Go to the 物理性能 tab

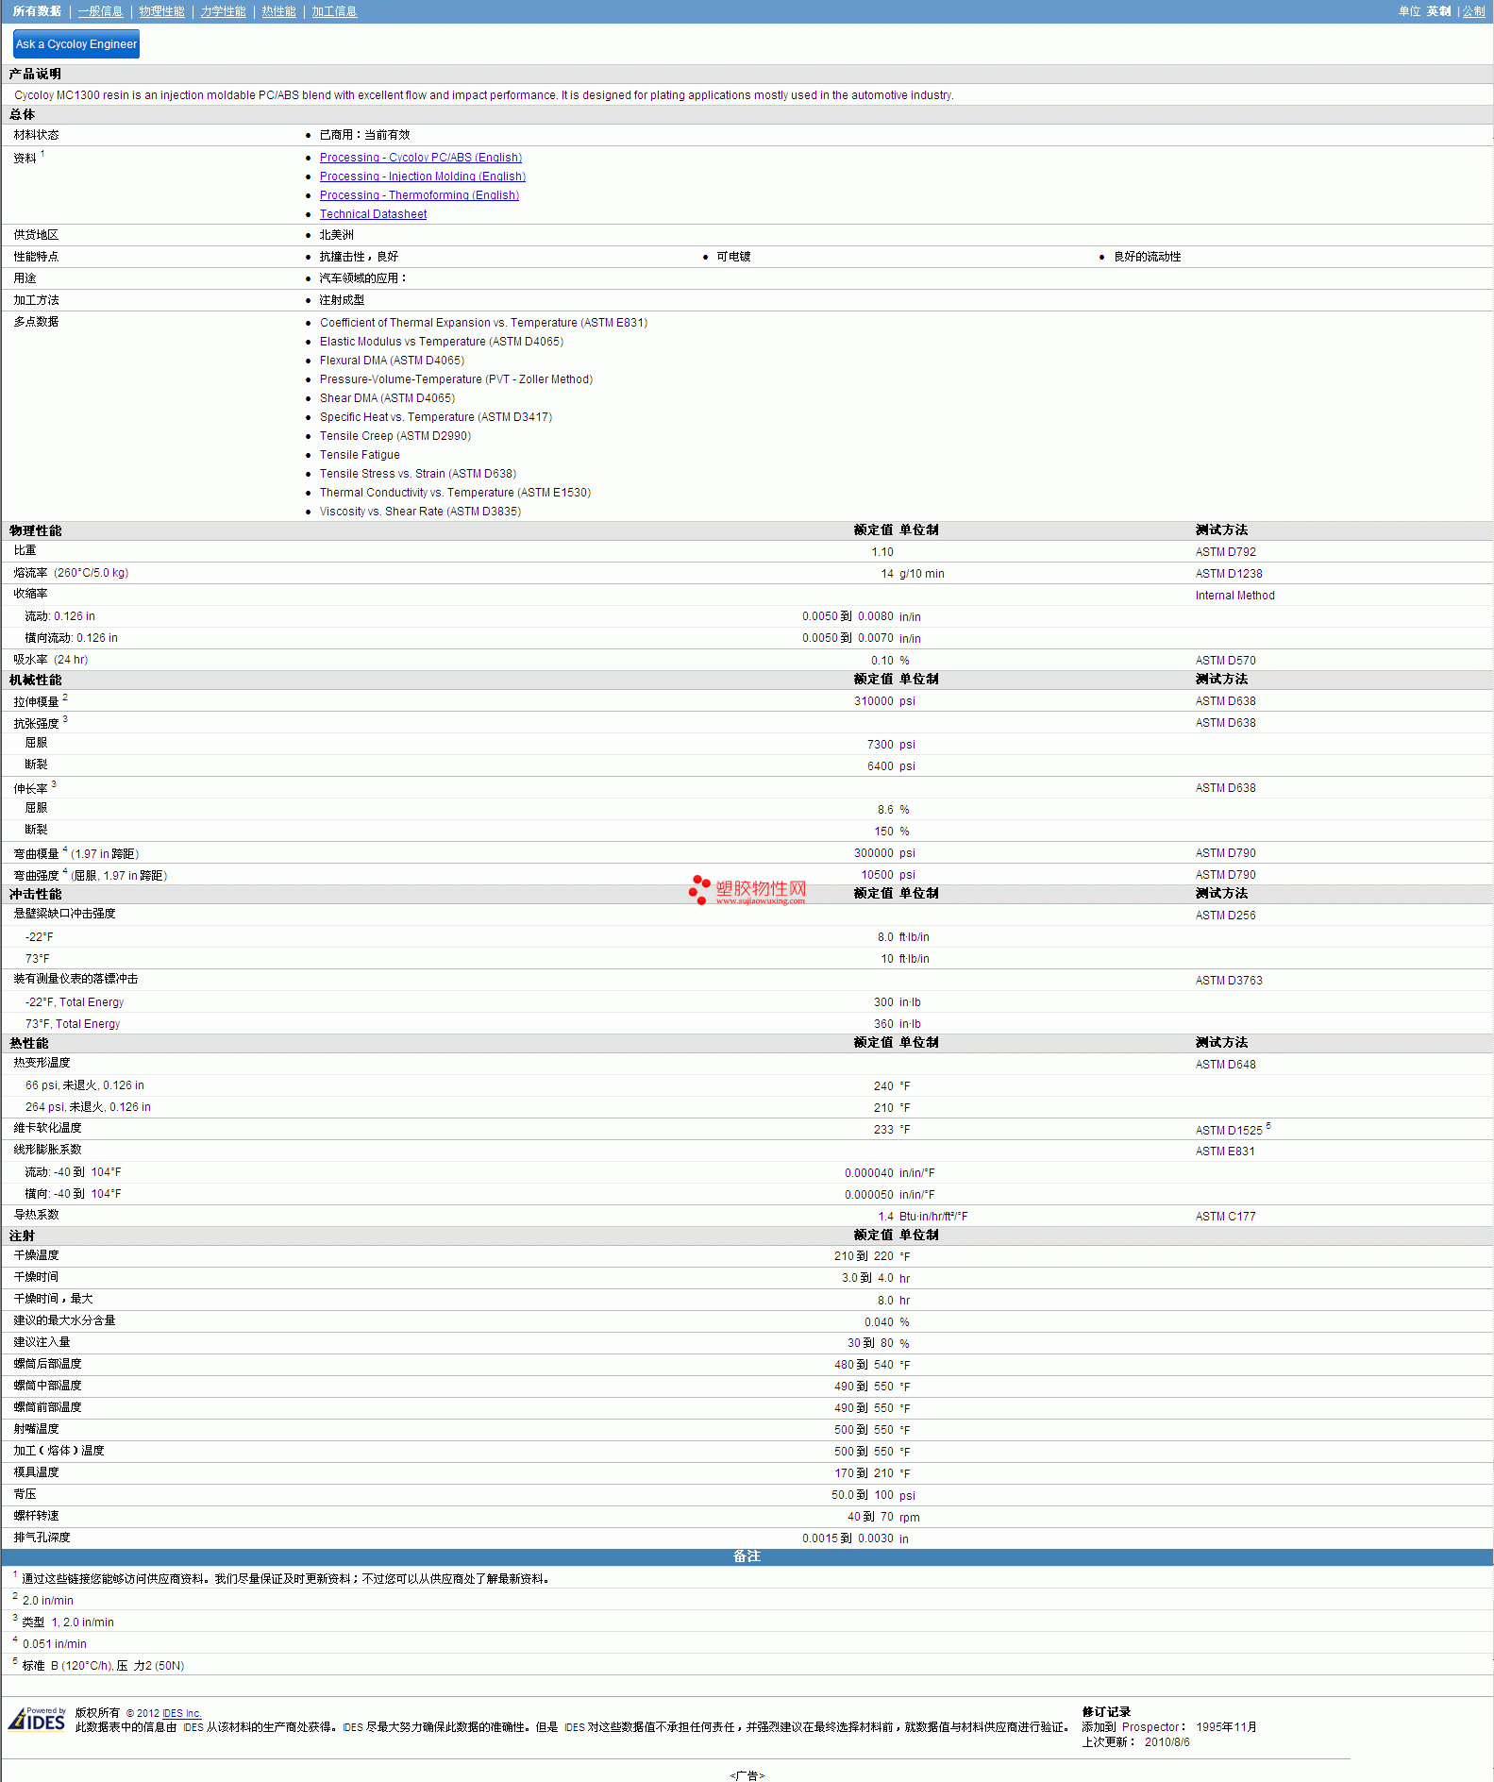[162, 11]
